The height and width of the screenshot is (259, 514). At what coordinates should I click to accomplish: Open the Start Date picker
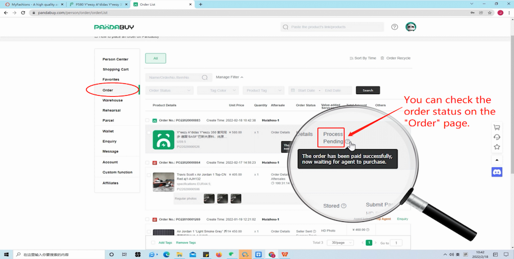[306, 91]
